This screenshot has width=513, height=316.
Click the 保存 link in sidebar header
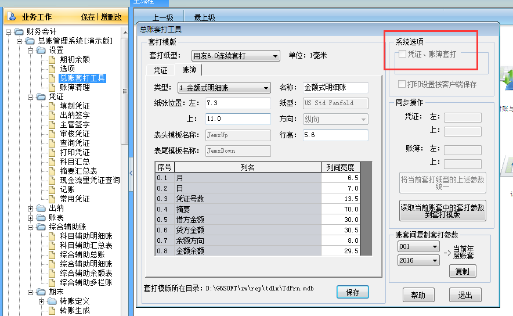[x=88, y=17]
